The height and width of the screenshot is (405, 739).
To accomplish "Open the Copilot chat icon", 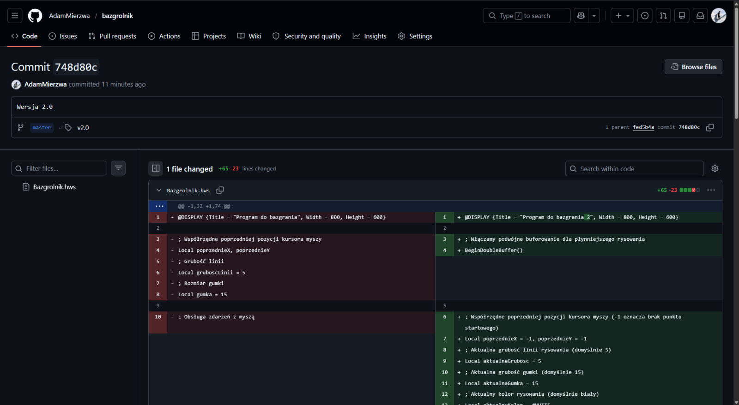I will pos(581,16).
